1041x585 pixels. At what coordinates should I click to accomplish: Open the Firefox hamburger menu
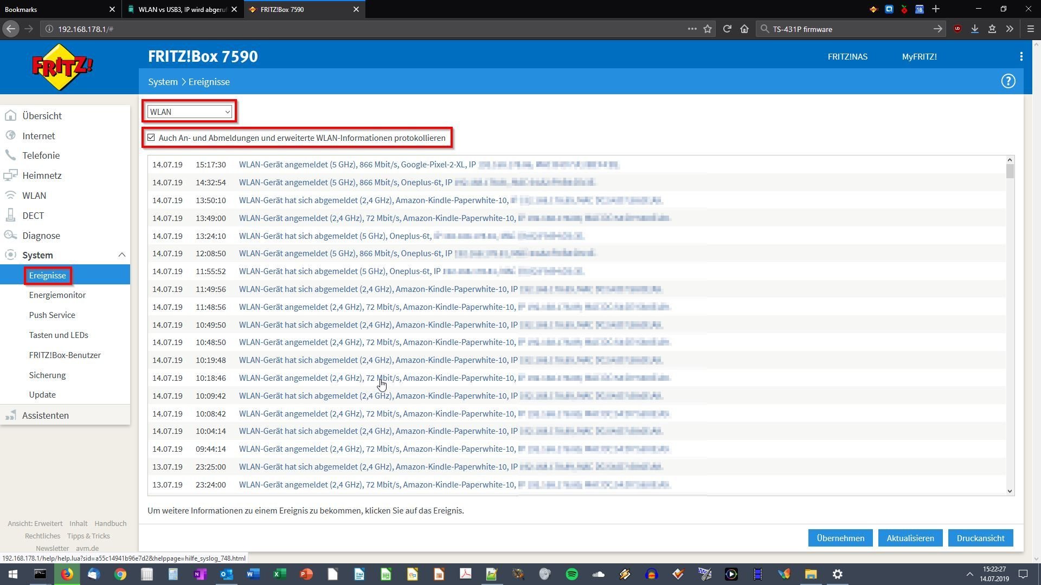(1031, 29)
